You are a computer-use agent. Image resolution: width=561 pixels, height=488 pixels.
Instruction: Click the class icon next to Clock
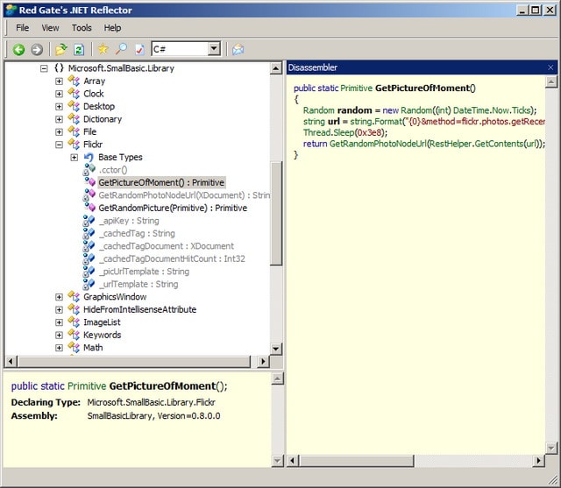74,94
